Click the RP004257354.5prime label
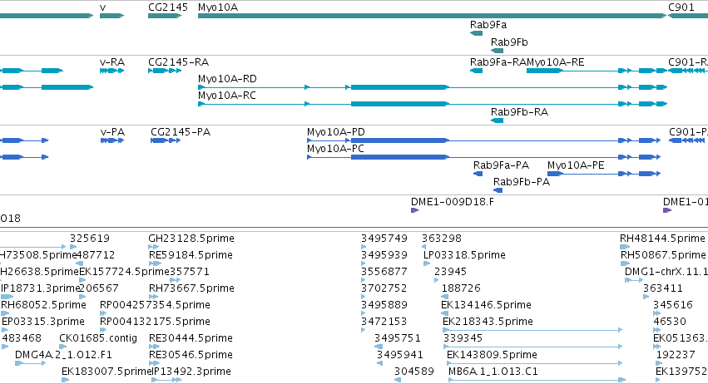 (155, 305)
